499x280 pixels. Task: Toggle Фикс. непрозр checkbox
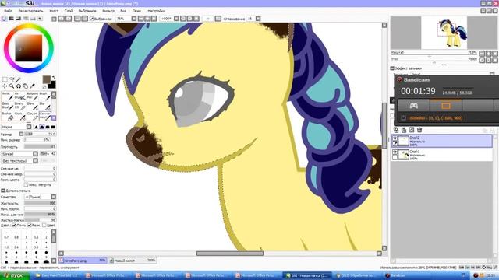tap(26, 185)
